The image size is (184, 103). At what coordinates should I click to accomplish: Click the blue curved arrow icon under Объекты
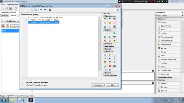point(110,58)
